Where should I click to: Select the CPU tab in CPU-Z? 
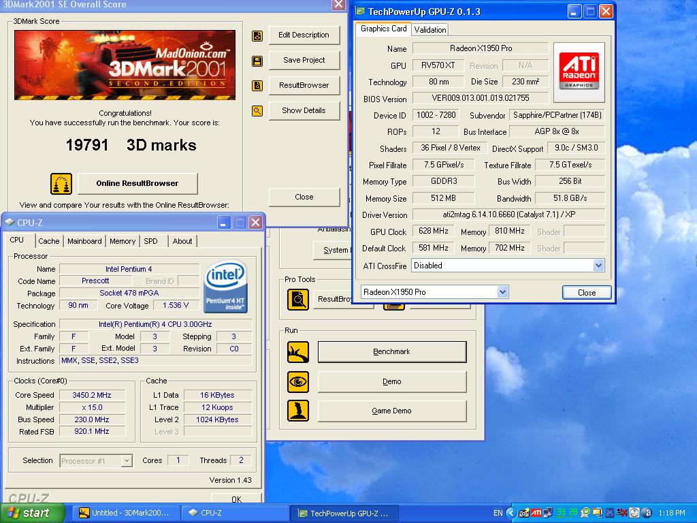point(17,240)
